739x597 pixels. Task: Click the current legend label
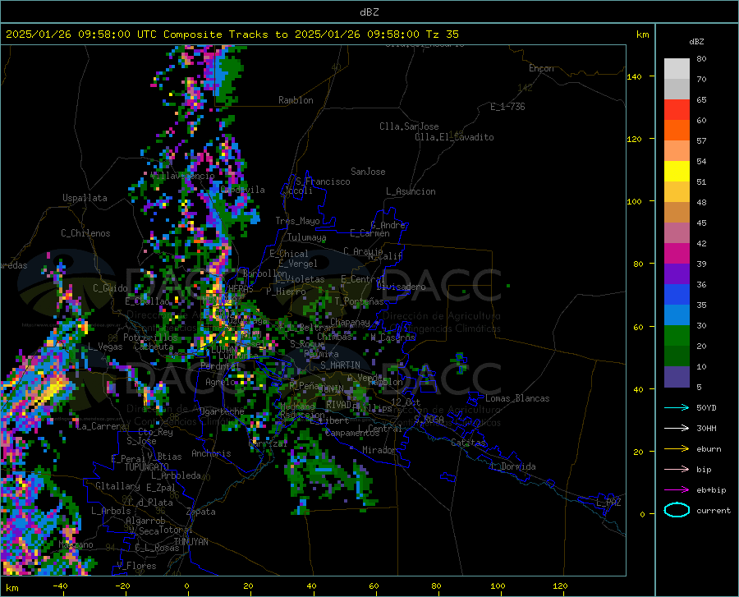tap(714, 510)
